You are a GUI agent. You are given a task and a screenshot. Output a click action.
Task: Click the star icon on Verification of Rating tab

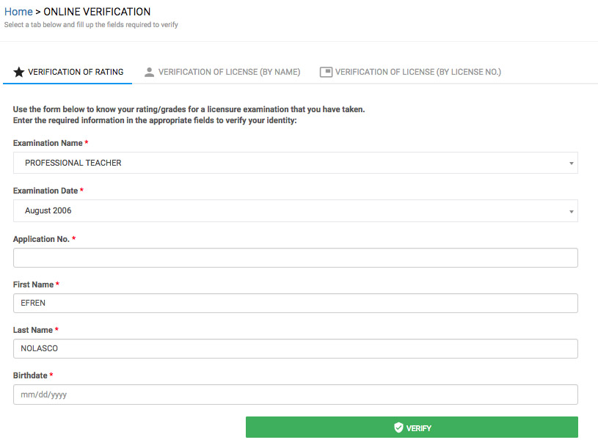pos(18,71)
